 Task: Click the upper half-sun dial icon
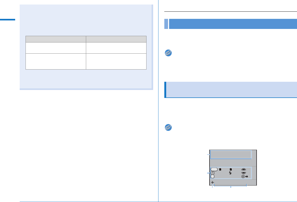(244, 169)
